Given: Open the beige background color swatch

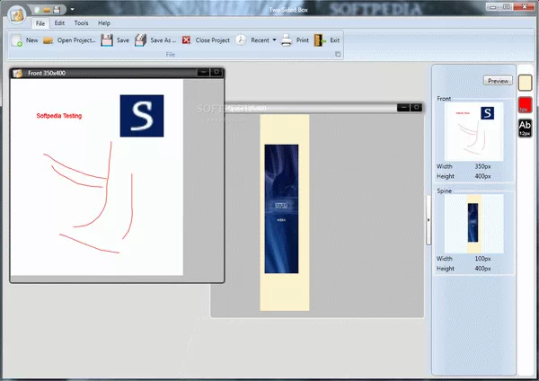Looking at the screenshot, I should point(525,83).
